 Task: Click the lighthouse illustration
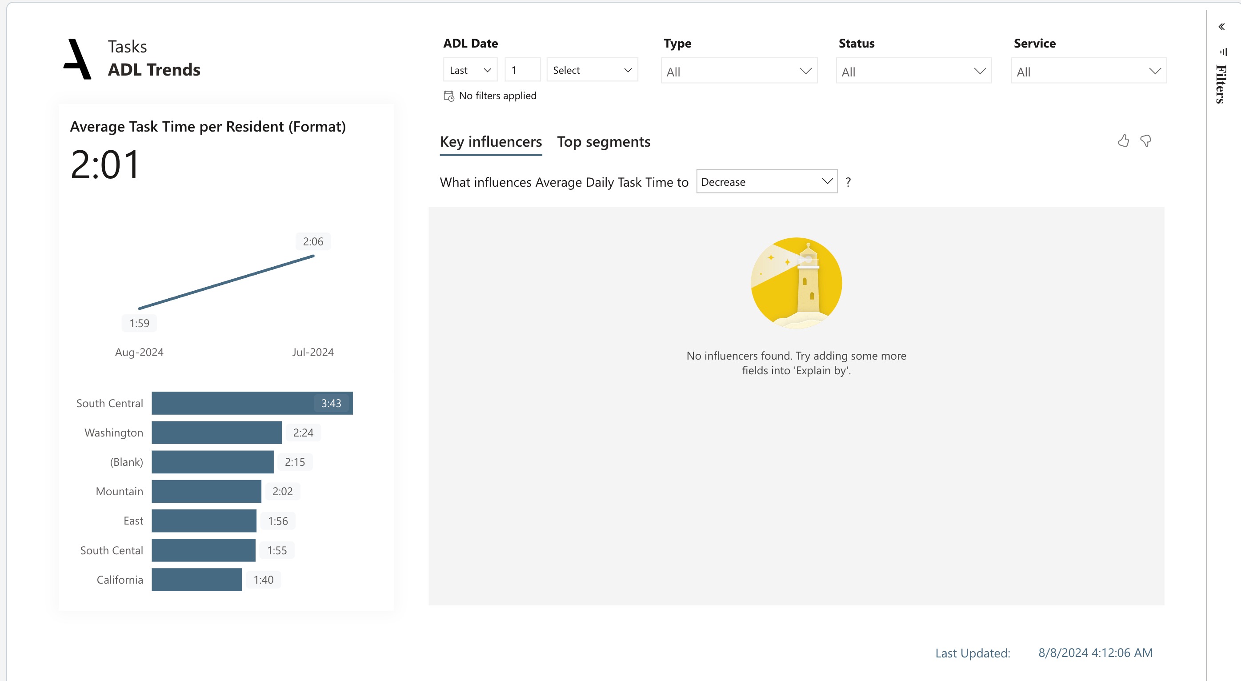796,282
